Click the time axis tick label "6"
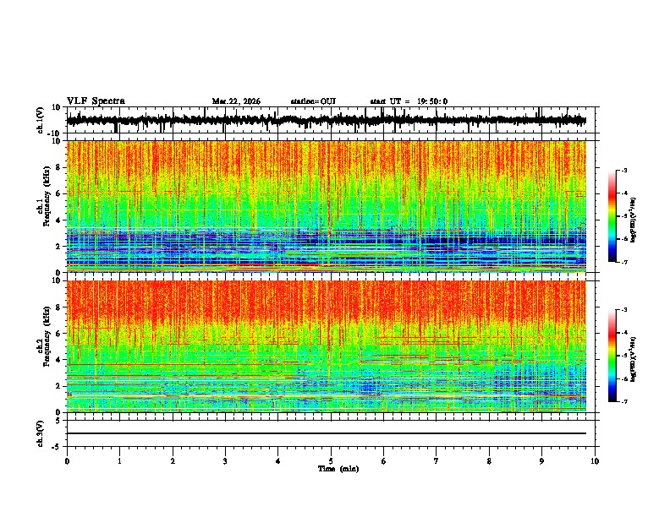Image resolution: width=670 pixels, height=517 pixels. (x=384, y=461)
